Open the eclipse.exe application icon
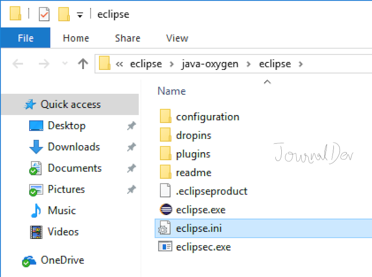This screenshot has width=372, height=277. [167, 209]
